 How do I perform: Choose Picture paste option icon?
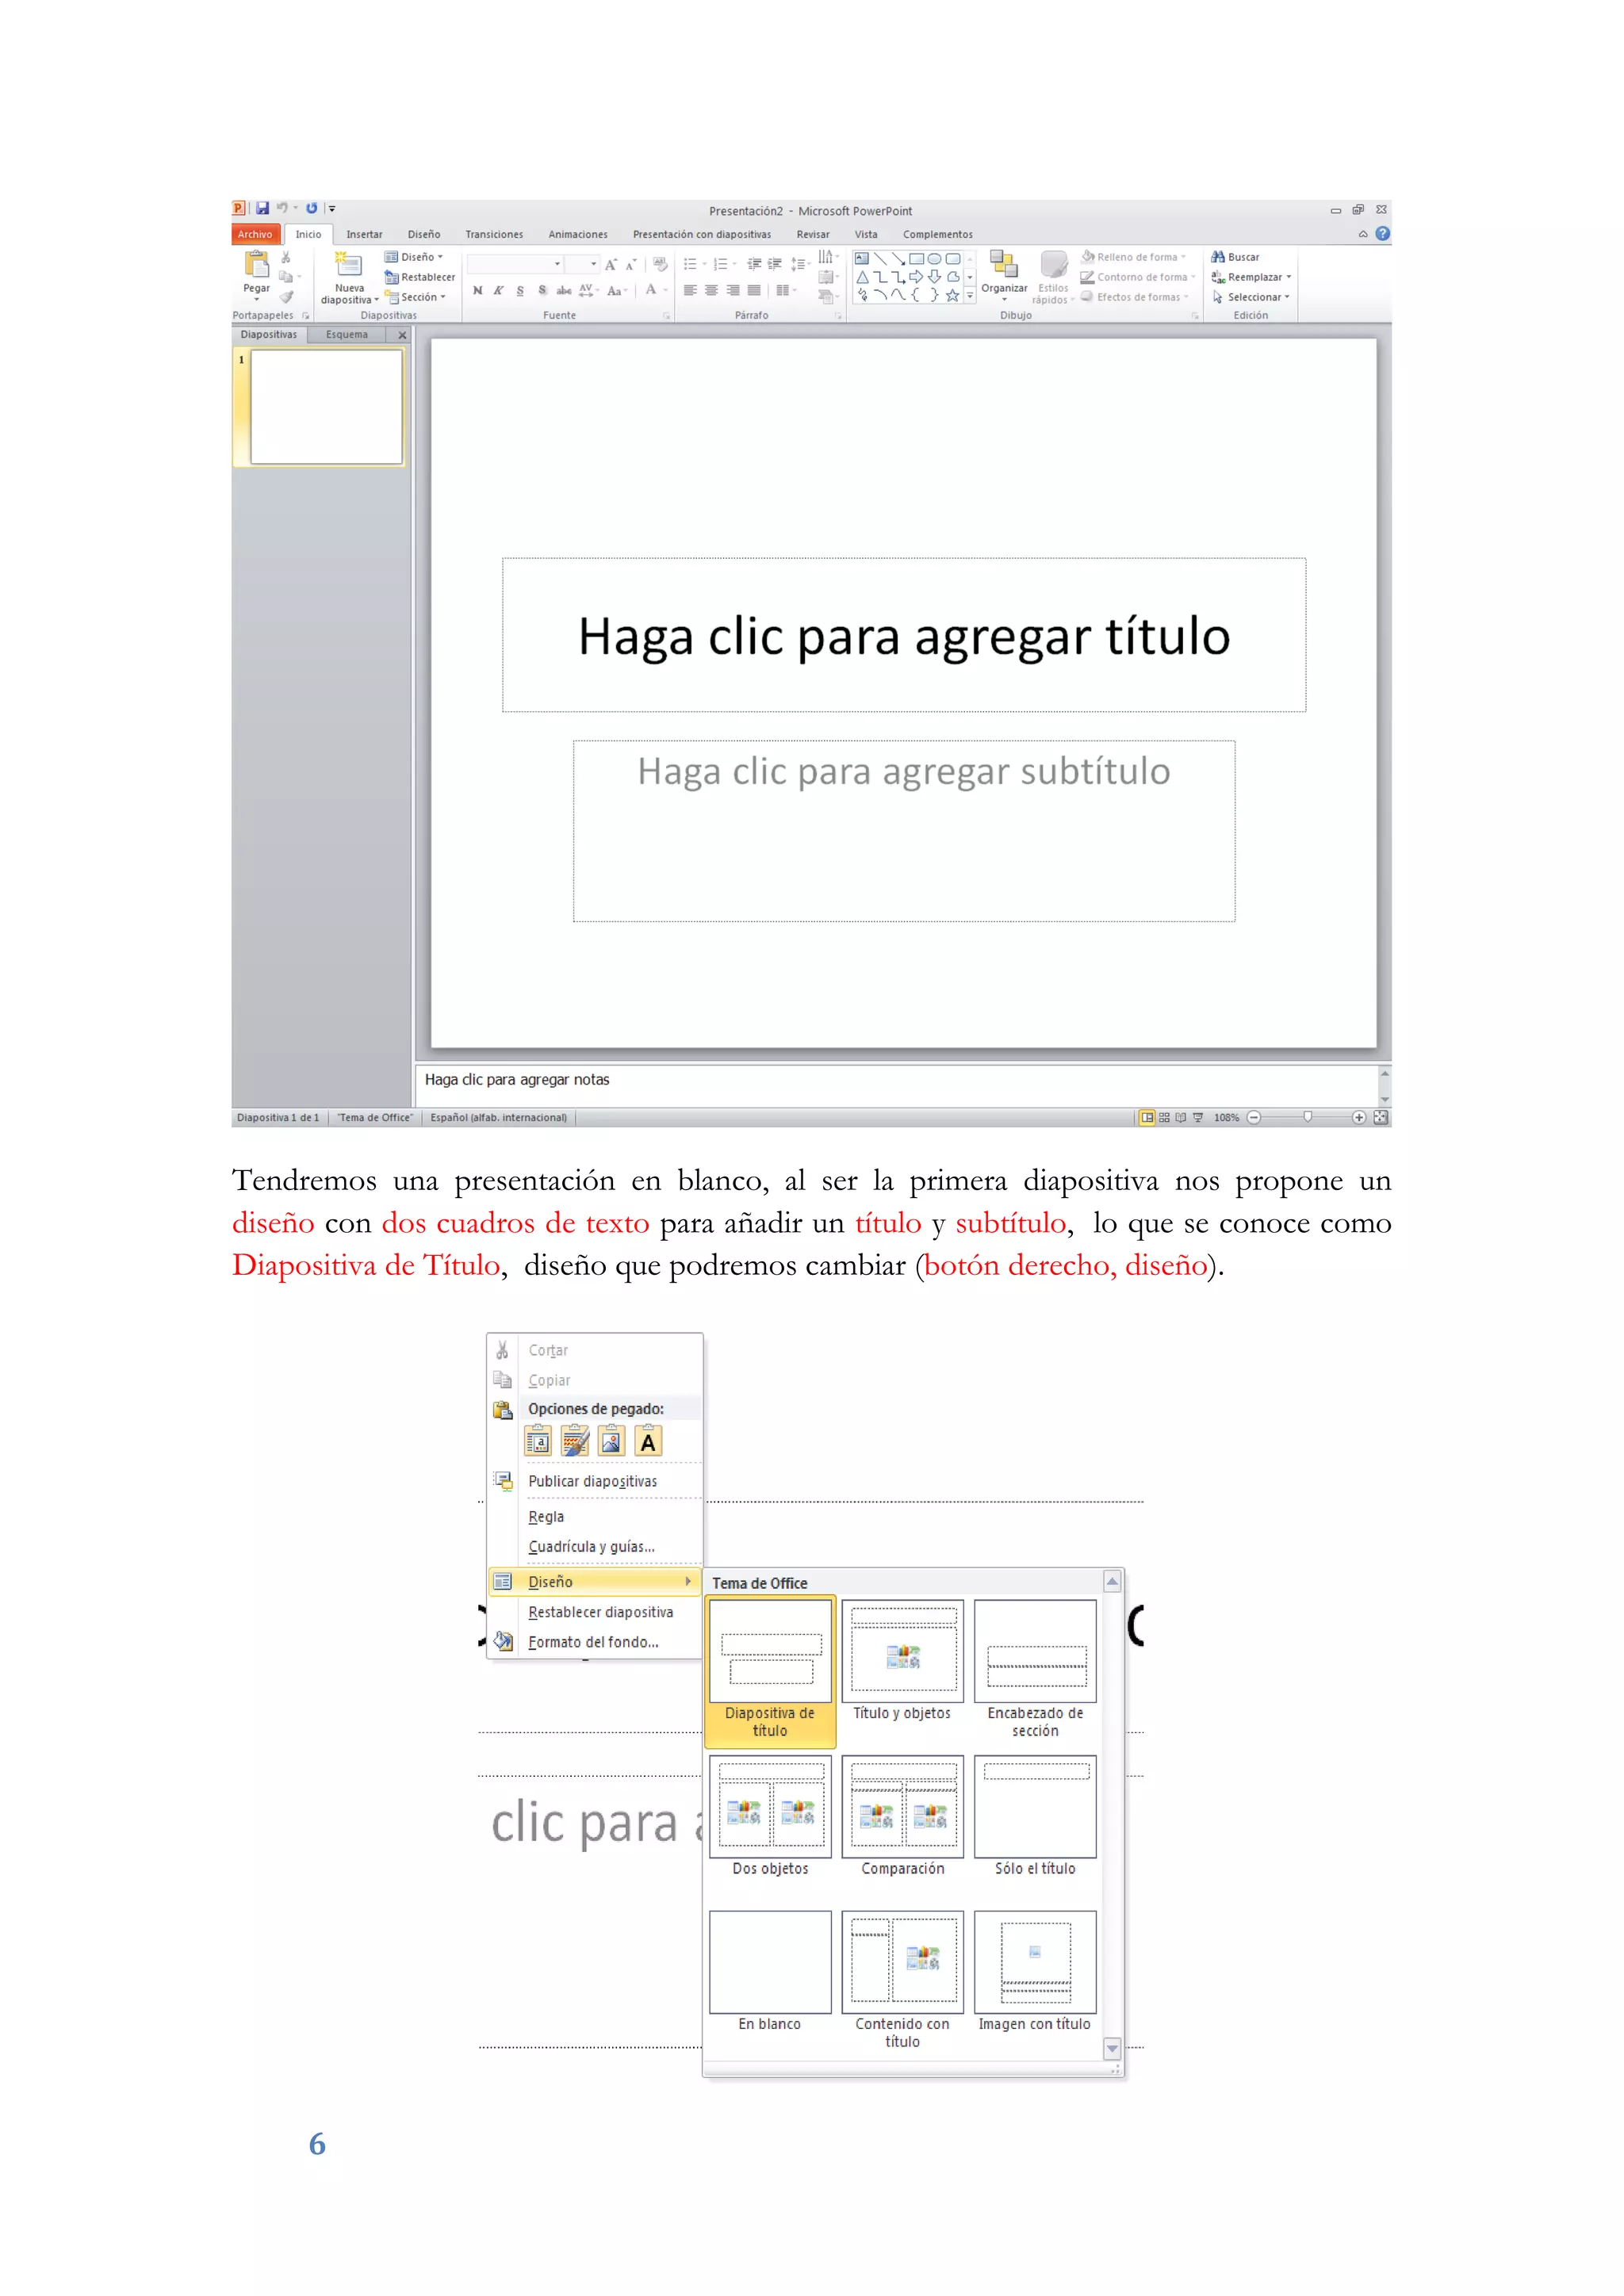pyautogui.click(x=611, y=1442)
